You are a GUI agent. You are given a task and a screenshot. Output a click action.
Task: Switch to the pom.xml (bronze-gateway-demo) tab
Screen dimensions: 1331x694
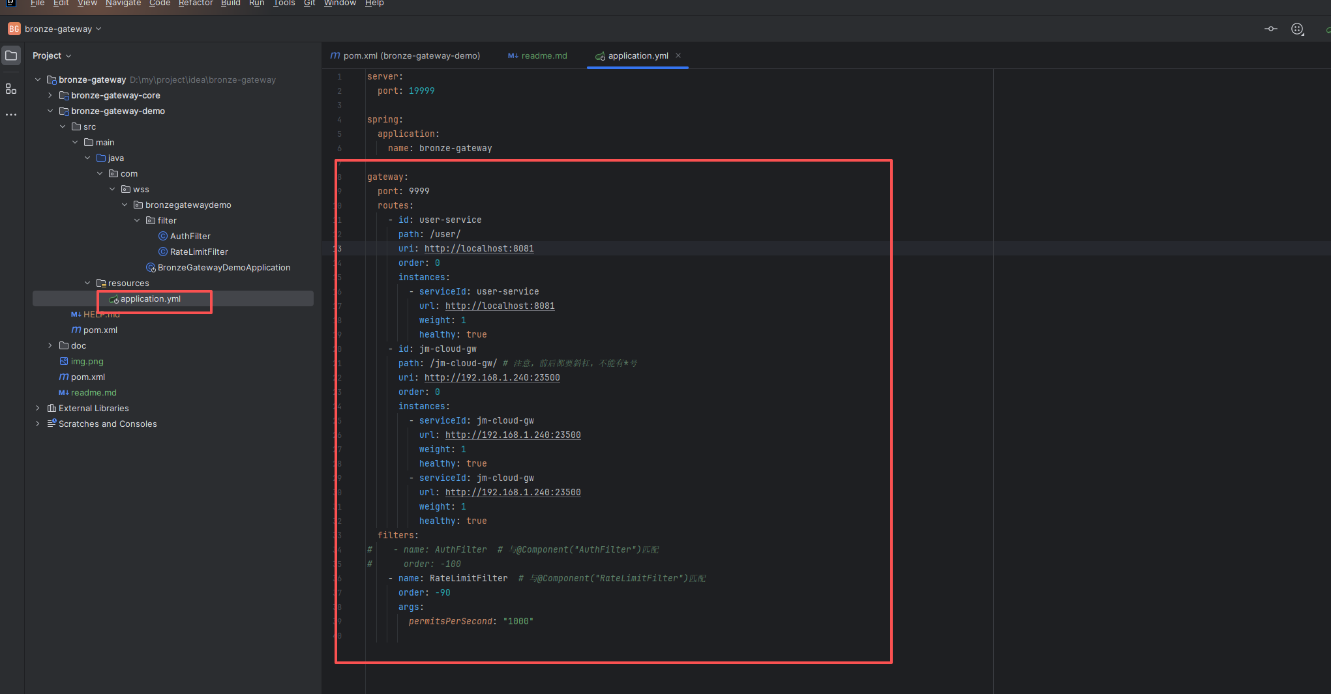411,55
